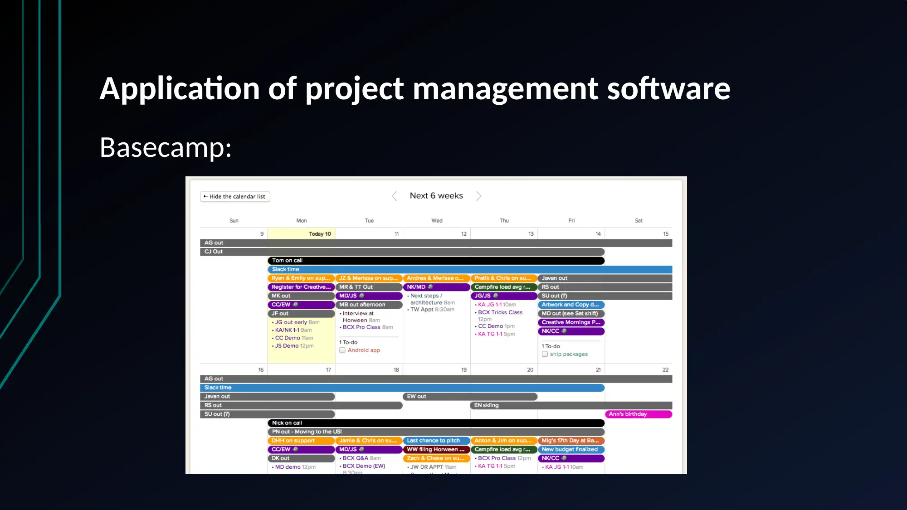Select the Tom on call event bar
The height and width of the screenshot is (510, 907).
tap(436, 260)
